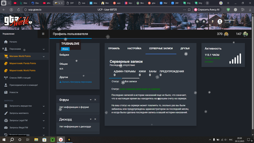Image resolution: width=254 pixels, height=143 pixels.
Task: Click the 113.1 ЧАСЫ activity text
Action: 212,55
